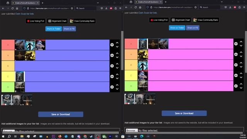
Task: Open C tier settings gear in left window
Action: [x=112, y=76]
